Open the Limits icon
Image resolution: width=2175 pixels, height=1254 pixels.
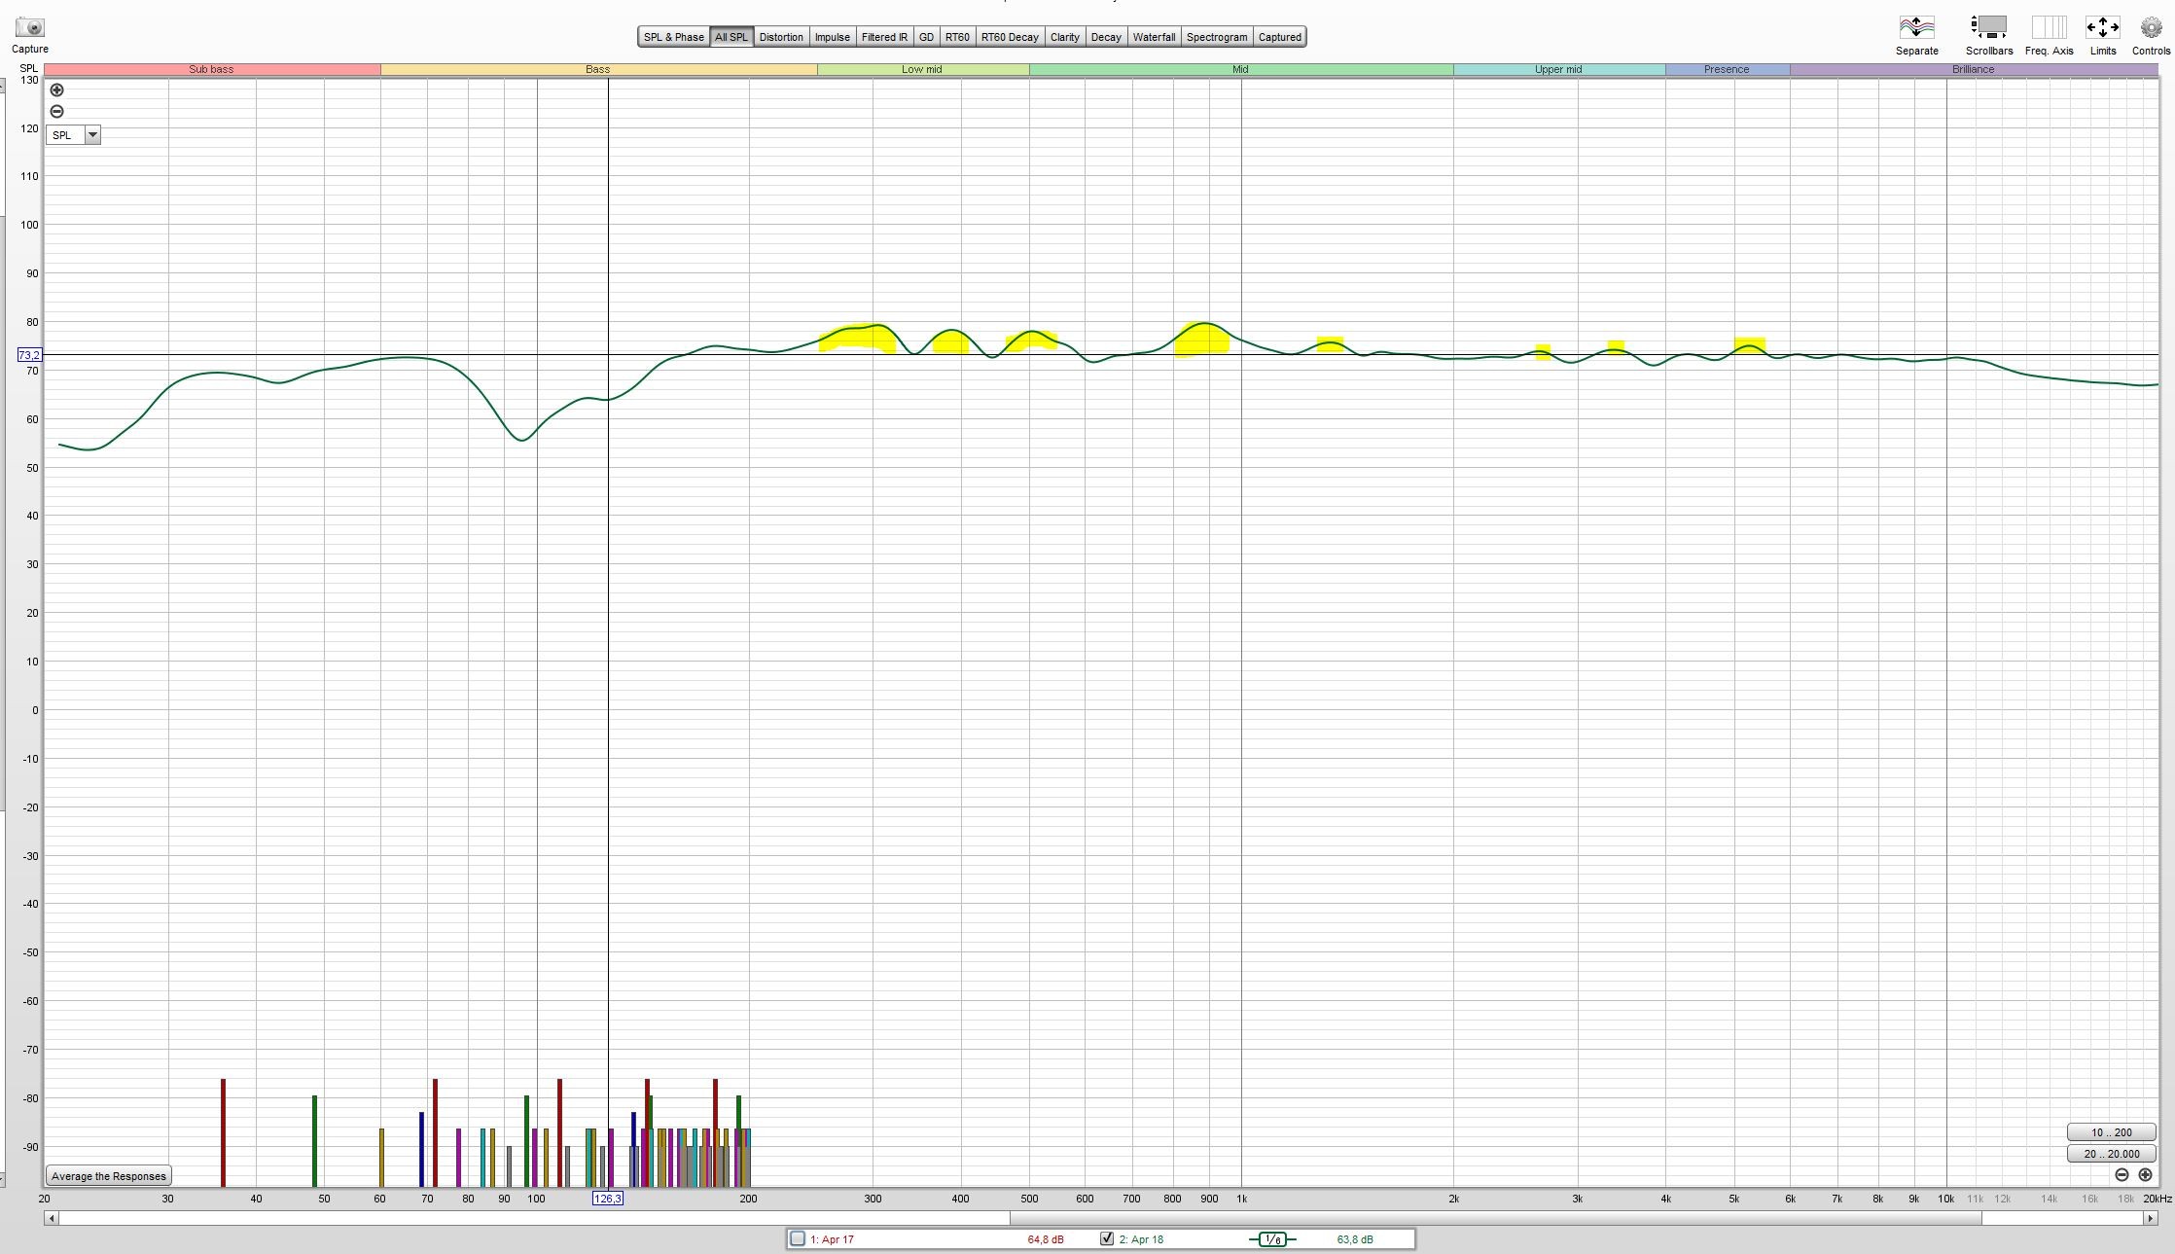coord(2102,27)
